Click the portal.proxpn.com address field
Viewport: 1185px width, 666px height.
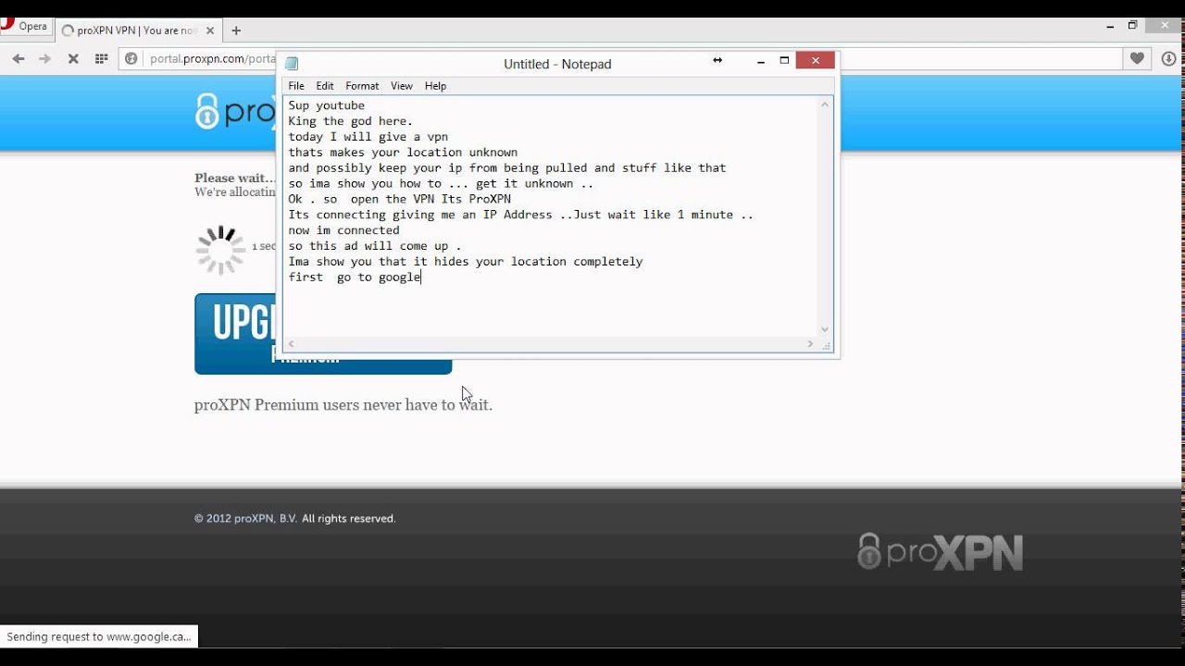(212, 58)
